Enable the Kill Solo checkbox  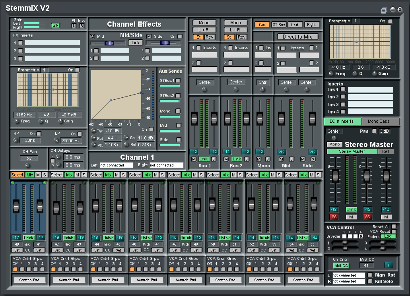coord(370,281)
